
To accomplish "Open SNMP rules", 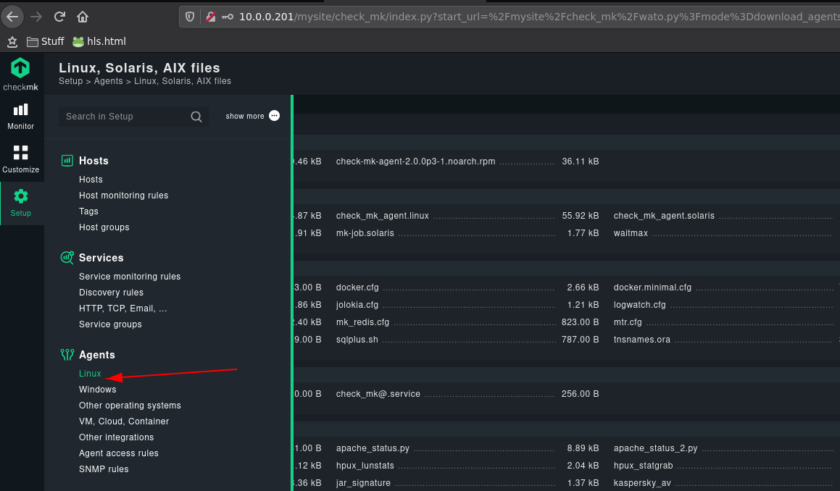I will coord(104,469).
